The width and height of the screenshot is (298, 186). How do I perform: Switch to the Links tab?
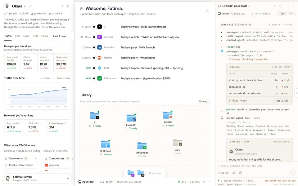[x=26, y=36]
